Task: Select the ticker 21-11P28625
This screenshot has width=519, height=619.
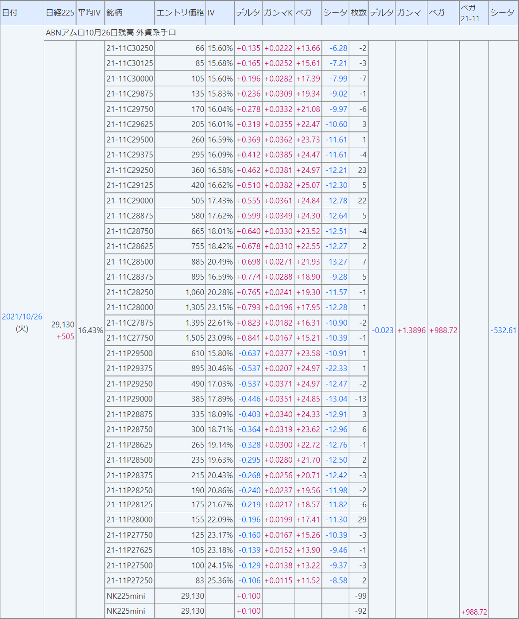Action: click(x=129, y=446)
